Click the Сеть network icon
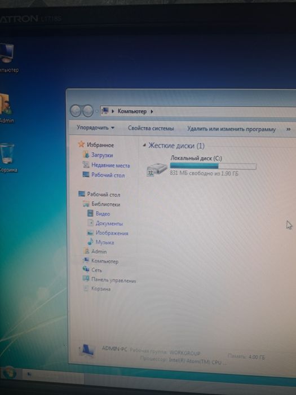The image size is (296, 395). click(x=86, y=269)
